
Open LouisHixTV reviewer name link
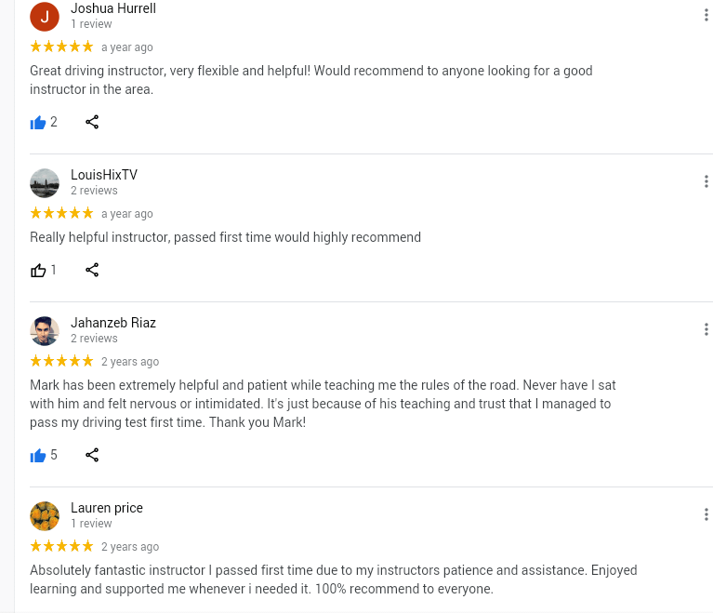tap(104, 175)
